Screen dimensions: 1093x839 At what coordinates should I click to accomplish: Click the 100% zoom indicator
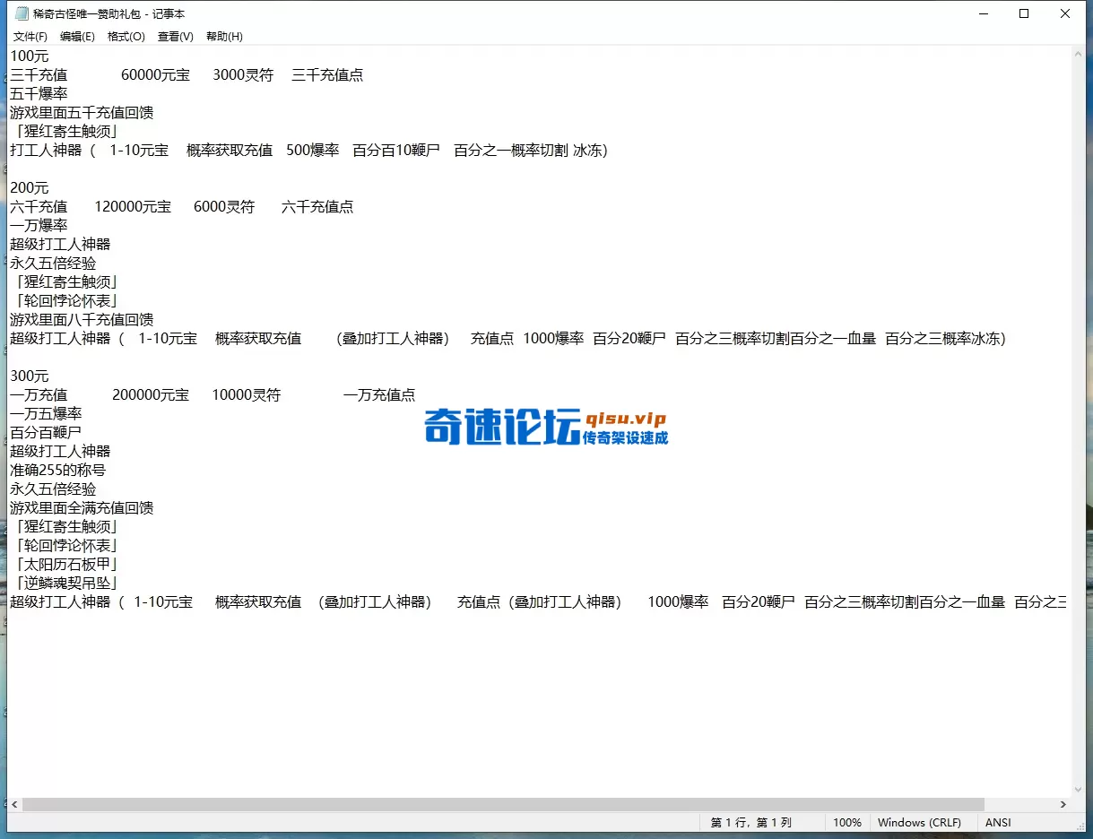(847, 822)
